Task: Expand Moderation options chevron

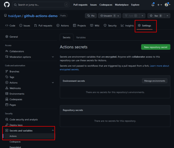Action: click(53, 57)
